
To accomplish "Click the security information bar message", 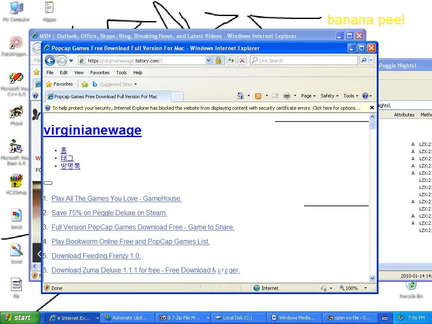I will (206, 108).
